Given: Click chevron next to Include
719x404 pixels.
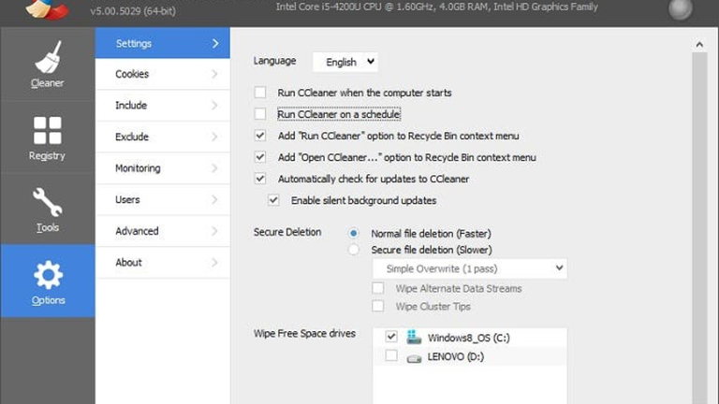Looking at the screenshot, I should [x=214, y=106].
